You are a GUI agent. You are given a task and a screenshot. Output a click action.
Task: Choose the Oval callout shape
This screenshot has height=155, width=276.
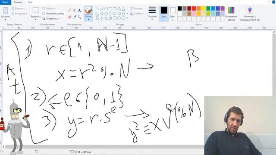(119, 18)
